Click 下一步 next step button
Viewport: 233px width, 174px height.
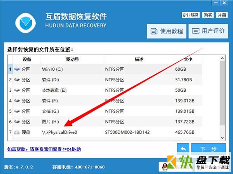click(208, 149)
